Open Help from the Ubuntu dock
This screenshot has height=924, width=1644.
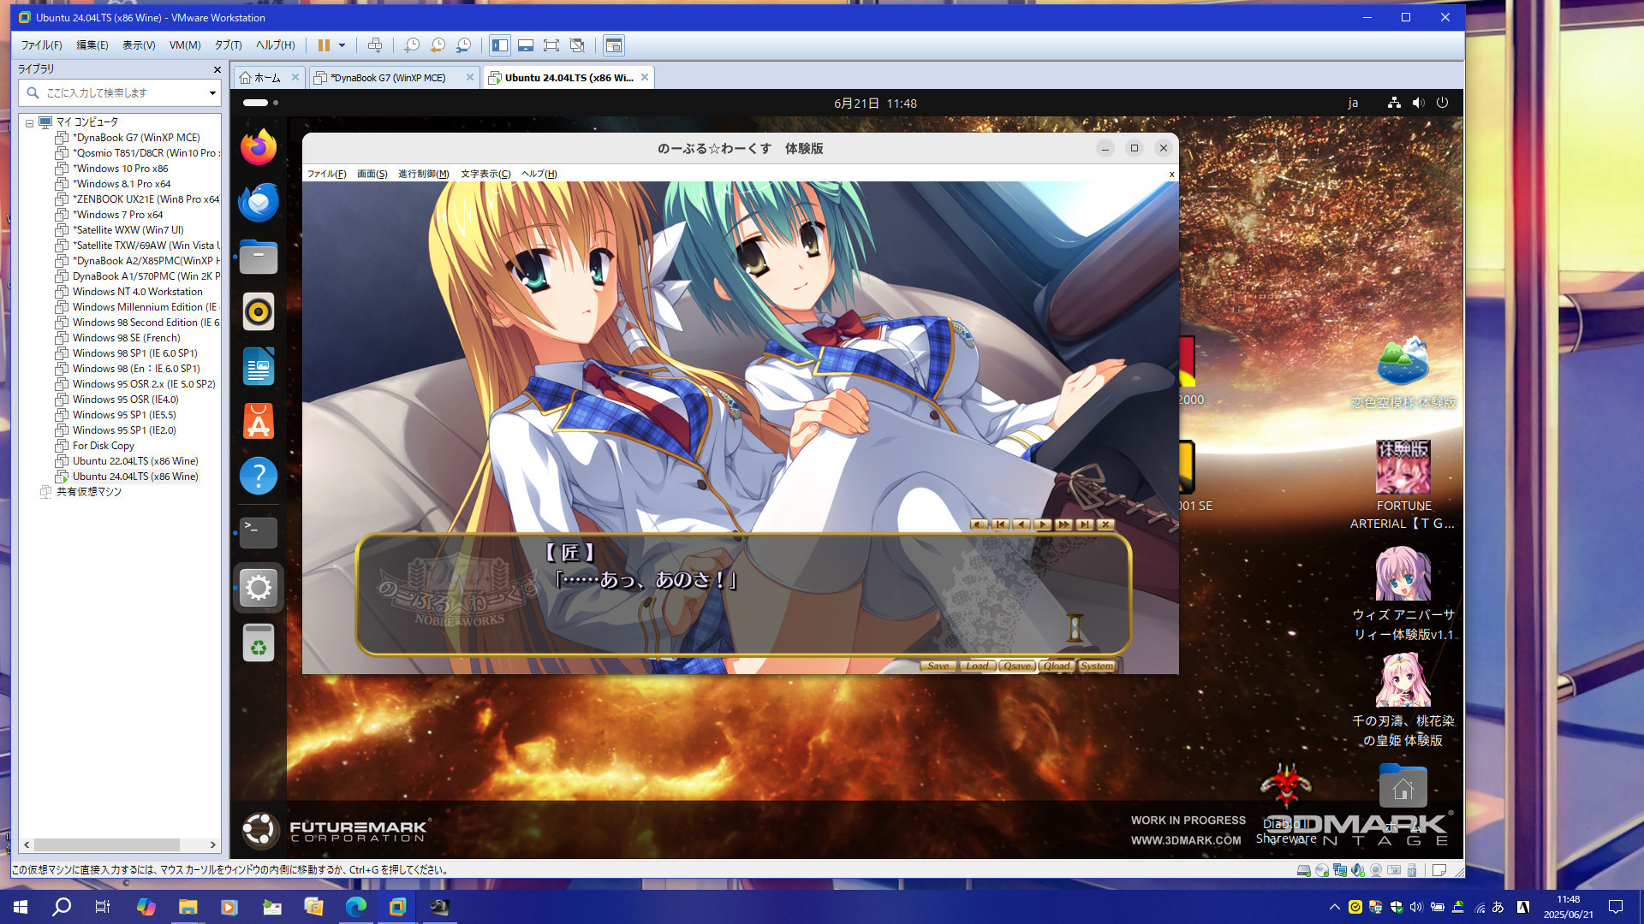coord(259,476)
